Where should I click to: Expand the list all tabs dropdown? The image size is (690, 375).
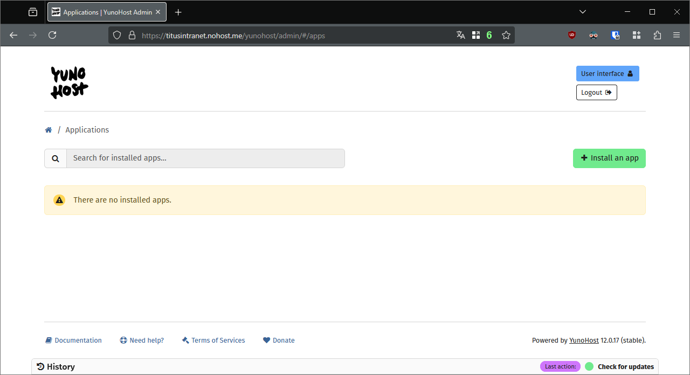point(583,12)
